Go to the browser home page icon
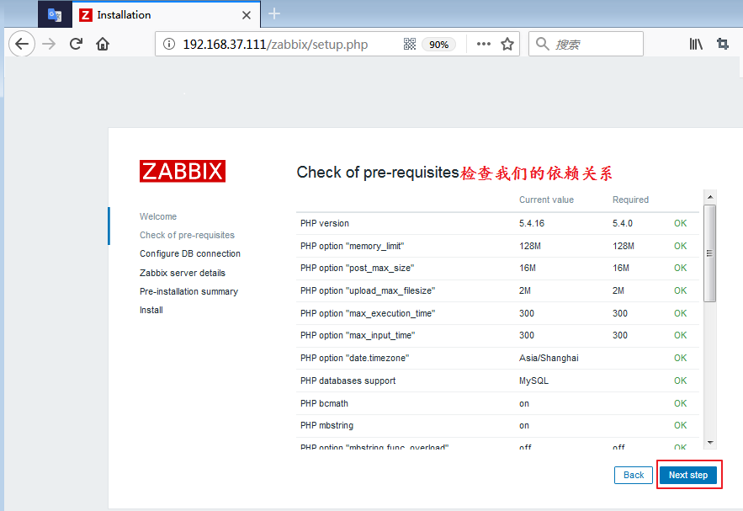Screen dimensions: 743x511 [x=103, y=45]
